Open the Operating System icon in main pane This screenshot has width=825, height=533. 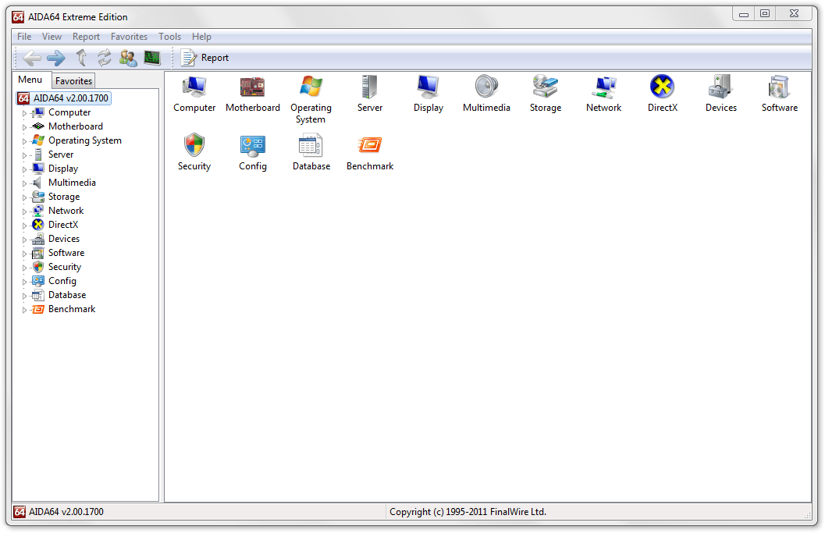point(311,87)
